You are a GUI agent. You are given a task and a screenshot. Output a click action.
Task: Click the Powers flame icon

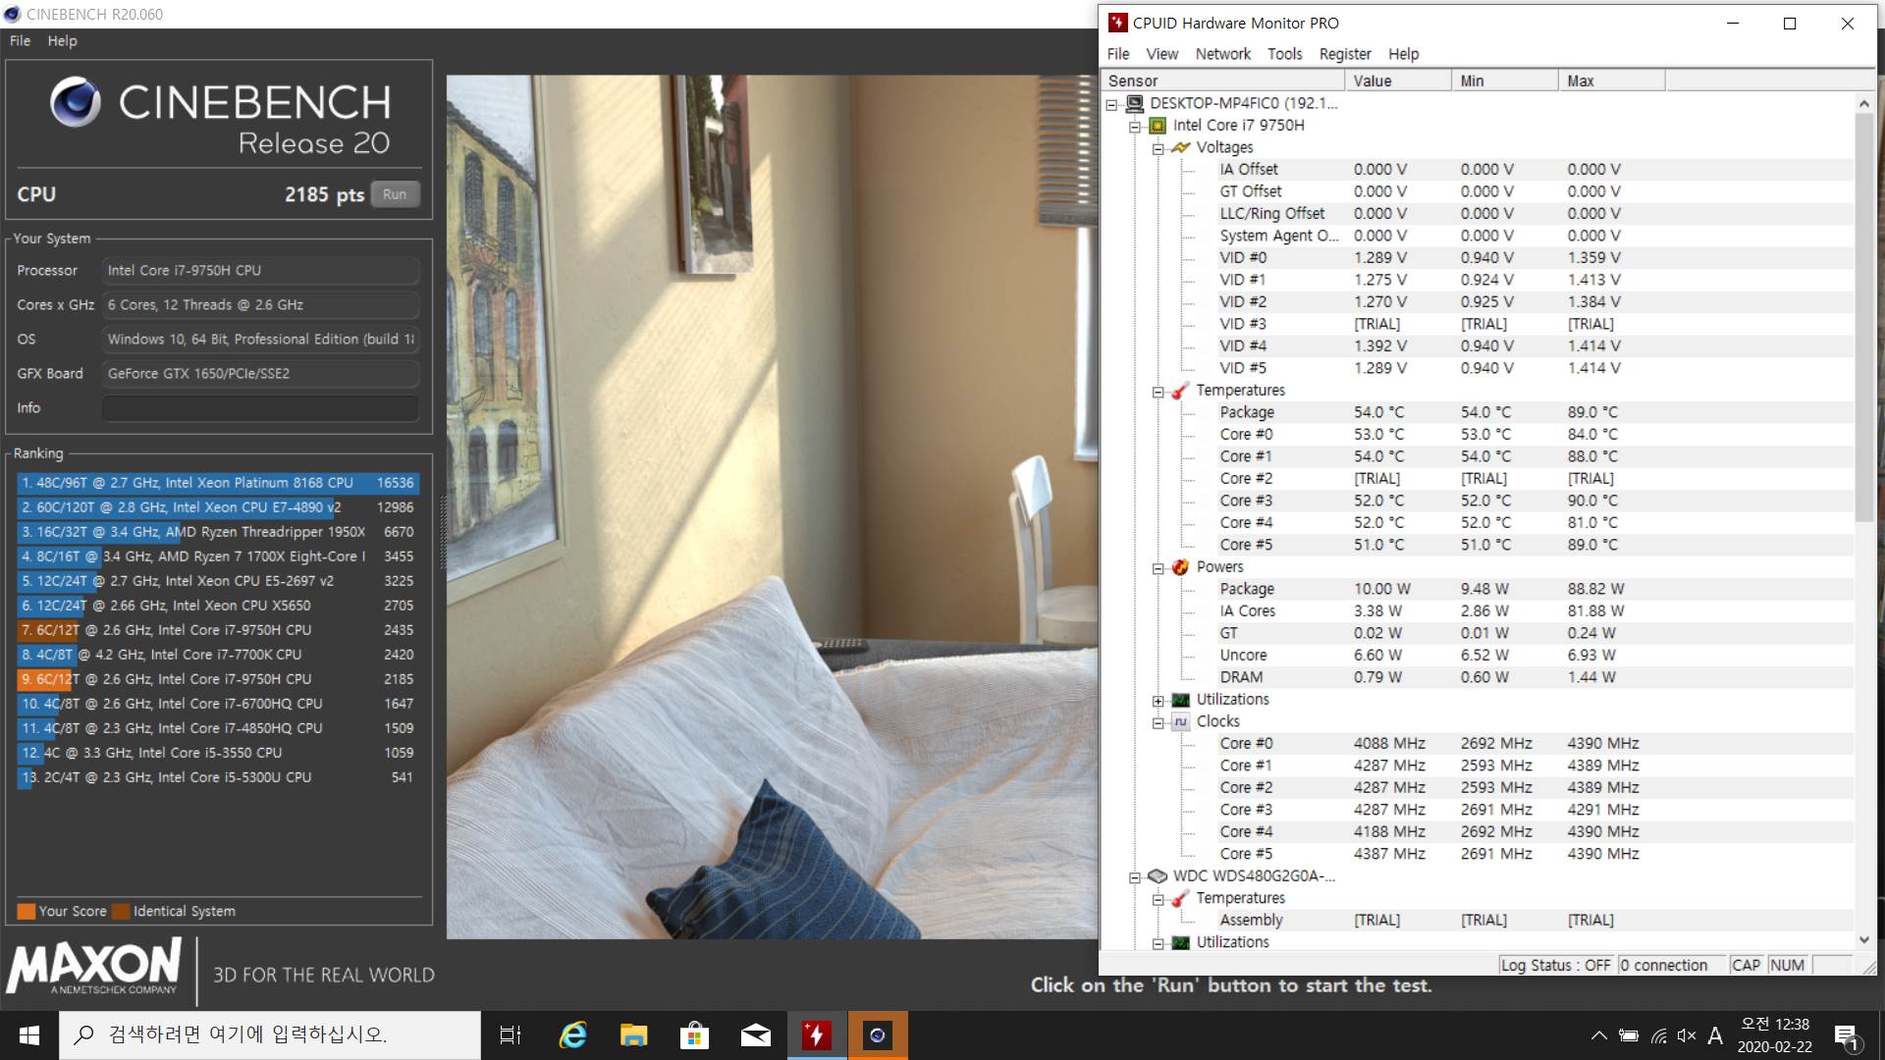pyautogui.click(x=1181, y=567)
